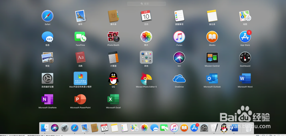
Task: Open the 照片 photos app in Launchpad
Action: tap(146, 37)
